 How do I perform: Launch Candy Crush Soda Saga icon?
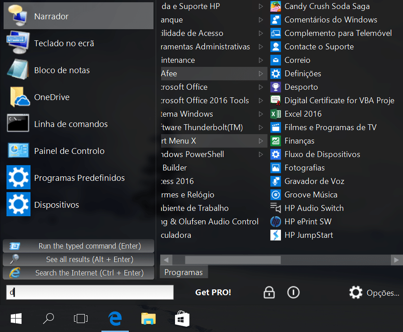pos(276,6)
